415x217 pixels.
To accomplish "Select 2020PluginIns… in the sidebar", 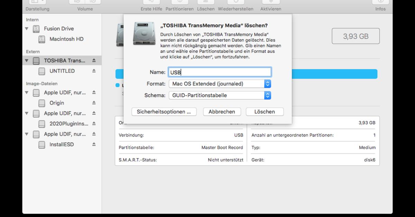I will pyautogui.click(x=69, y=124).
